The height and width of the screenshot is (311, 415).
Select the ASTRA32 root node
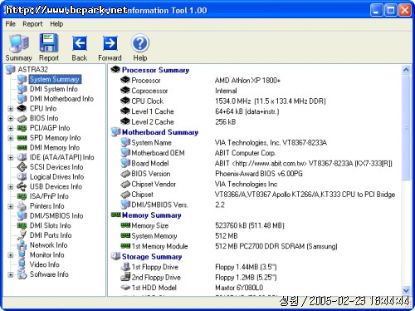pyautogui.click(x=32, y=69)
